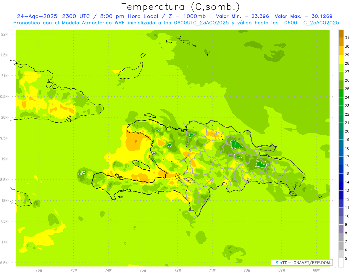
Task: Pick the yellow legend swatch between 28 and 29
Action: (x=341, y=59)
